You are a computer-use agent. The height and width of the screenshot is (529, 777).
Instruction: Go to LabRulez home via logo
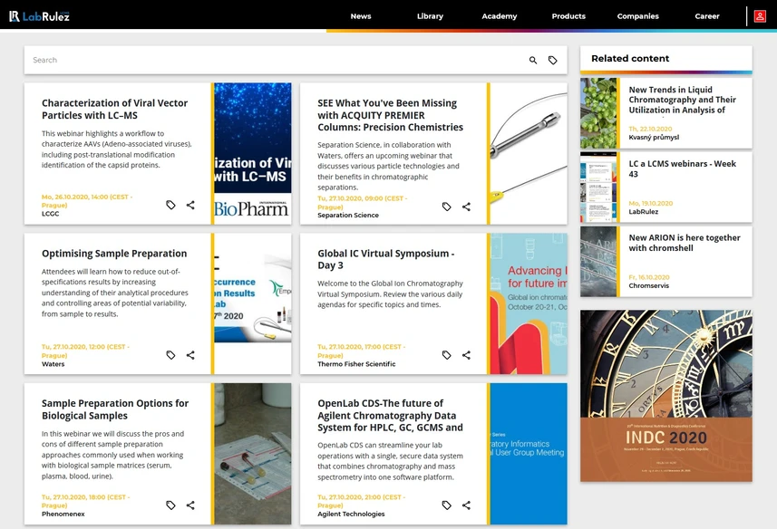click(39, 16)
